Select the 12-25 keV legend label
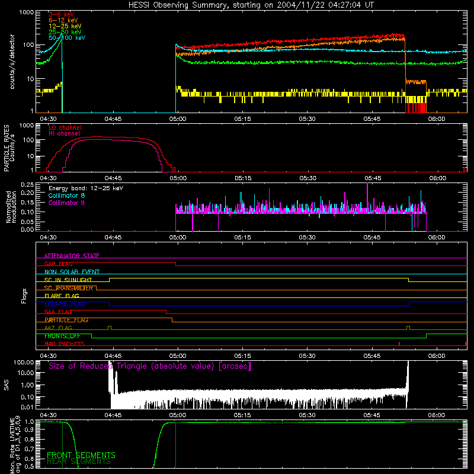The width and height of the screenshot is (474, 474). coord(65,26)
